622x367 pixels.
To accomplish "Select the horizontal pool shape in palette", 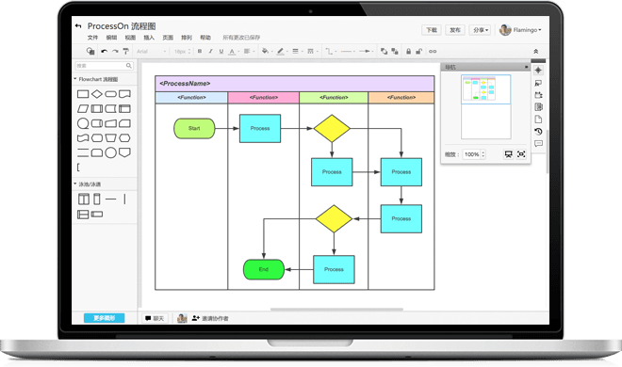I will [x=83, y=215].
